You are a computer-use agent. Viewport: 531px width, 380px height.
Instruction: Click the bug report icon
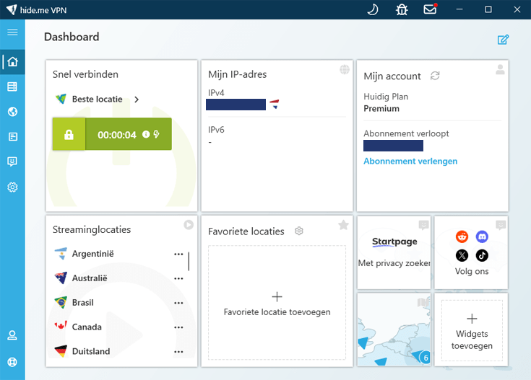tap(402, 9)
